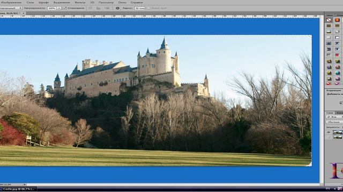The width and height of the screenshot is (343, 192).
Task: Open the Окно menu
Action: tap(122, 2)
